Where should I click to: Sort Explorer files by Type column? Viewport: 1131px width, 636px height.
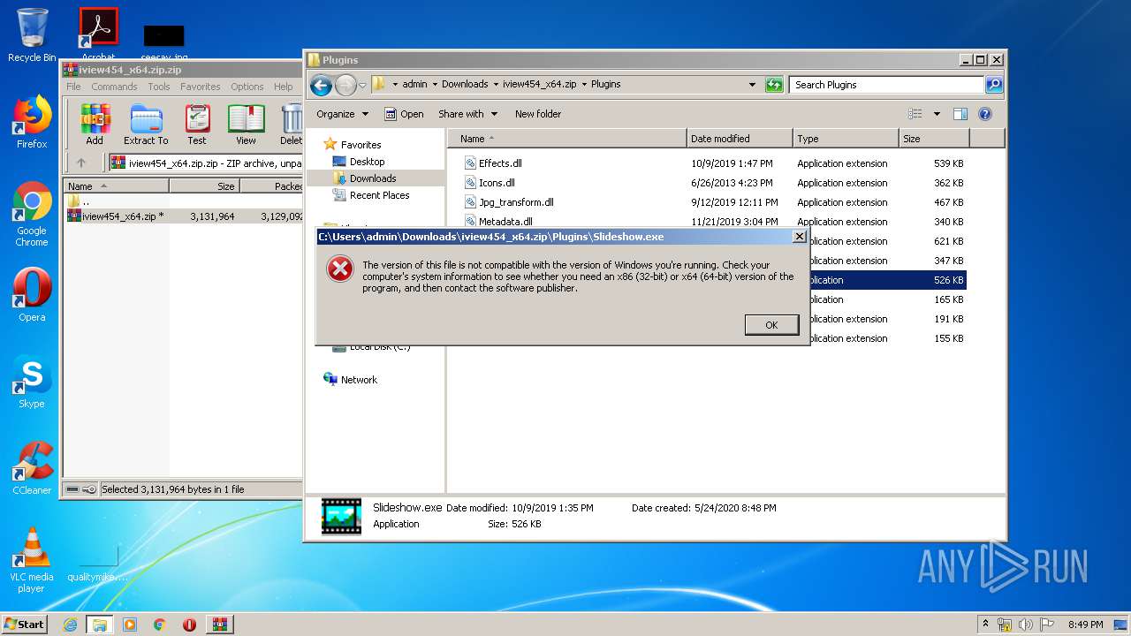coord(845,139)
